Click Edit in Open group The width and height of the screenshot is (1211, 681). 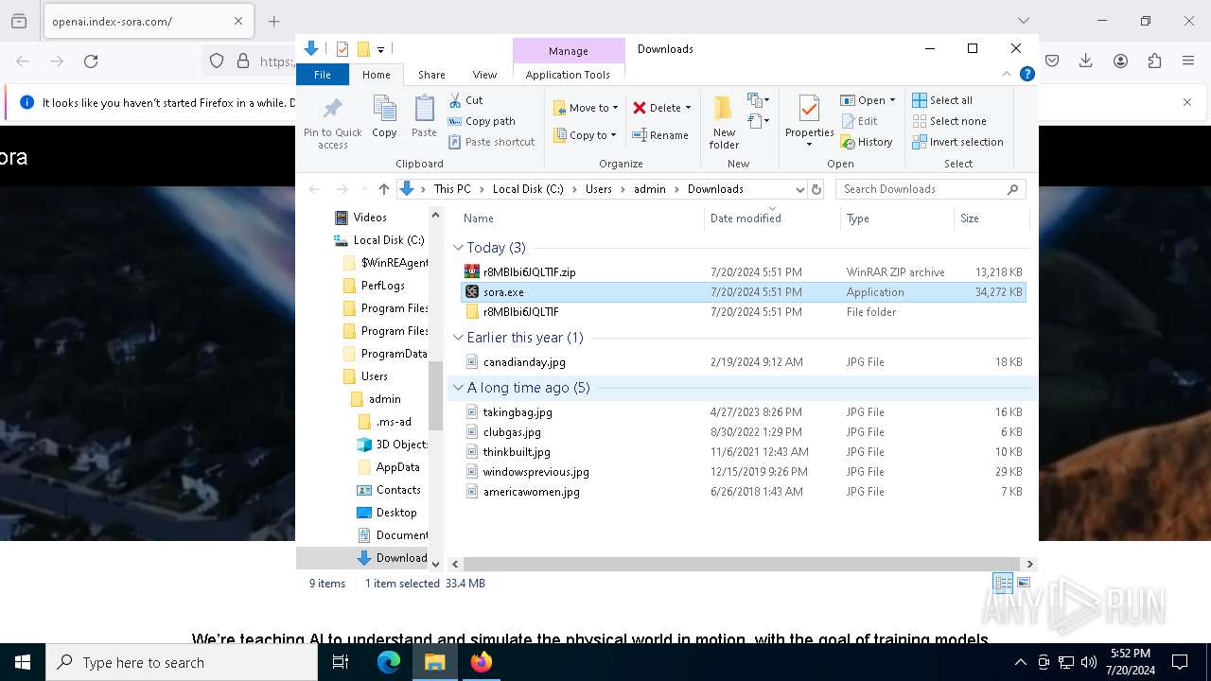(x=859, y=121)
